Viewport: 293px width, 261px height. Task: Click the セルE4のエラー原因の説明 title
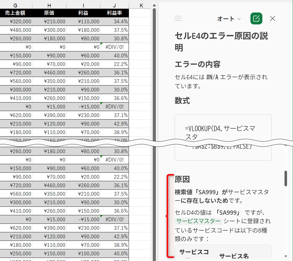tap(221, 42)
